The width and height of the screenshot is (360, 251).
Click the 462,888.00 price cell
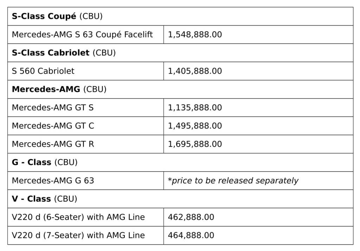pyautogui.click(x=191, y=217)
